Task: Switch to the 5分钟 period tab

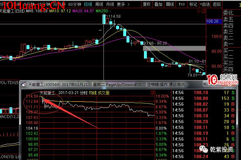Action: point(29,4)
